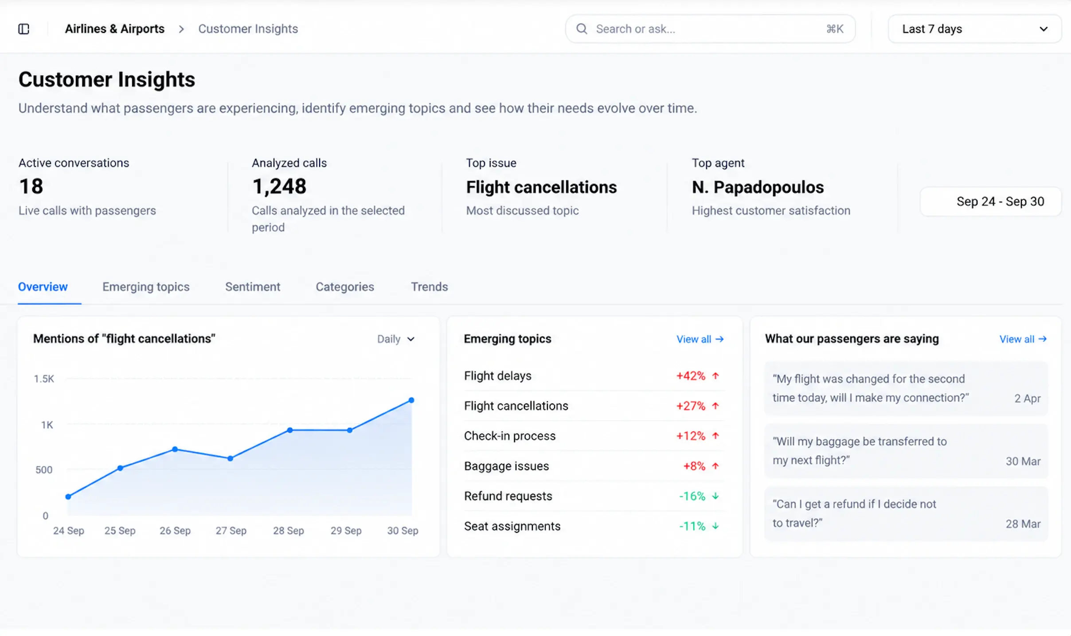Click the Sep 24 - Sep 30 date button
Screen dimensions: 1071x636
pyautogui.click(x=991, y=202)
